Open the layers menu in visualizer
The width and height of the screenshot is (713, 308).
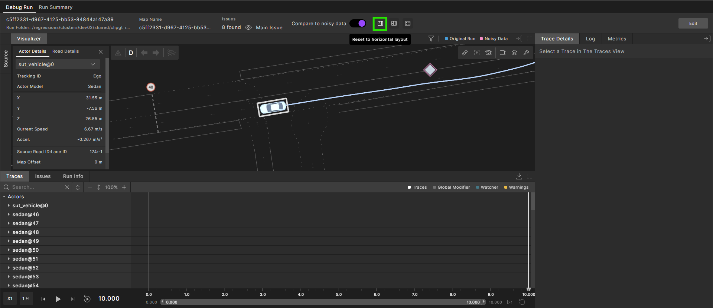pos(514,53)
